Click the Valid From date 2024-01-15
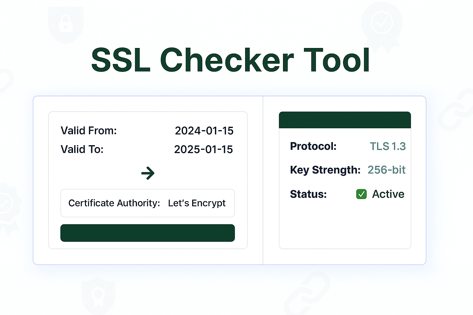The height and width of the screenshot is (315, 473). pyautogui.click(x=204, y=131)
